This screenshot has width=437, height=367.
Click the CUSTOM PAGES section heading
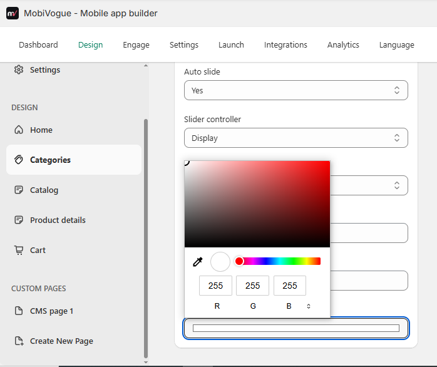pos(38,288)
